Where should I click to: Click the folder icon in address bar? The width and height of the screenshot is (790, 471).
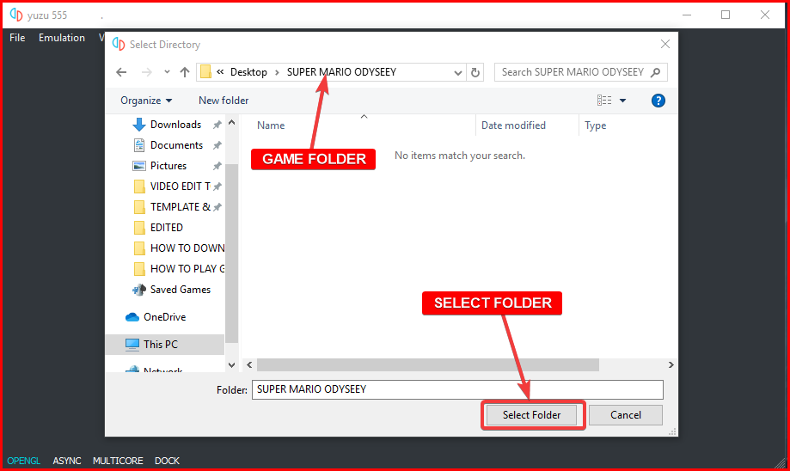point(205,72)
